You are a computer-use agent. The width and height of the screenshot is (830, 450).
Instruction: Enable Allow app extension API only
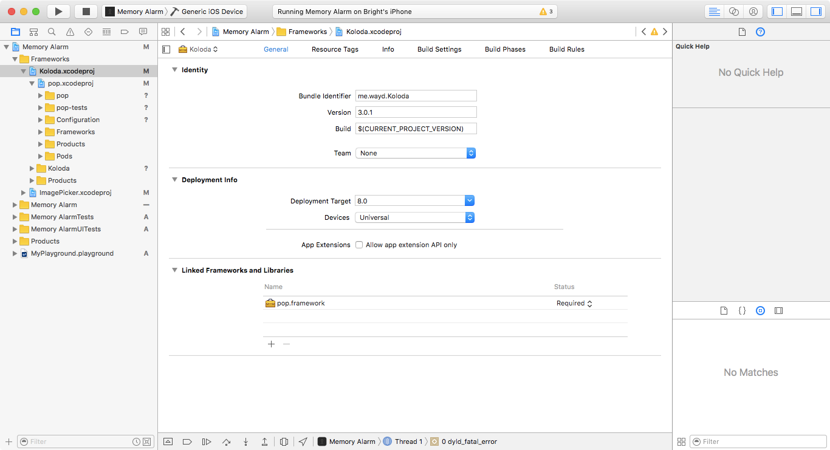359,245
